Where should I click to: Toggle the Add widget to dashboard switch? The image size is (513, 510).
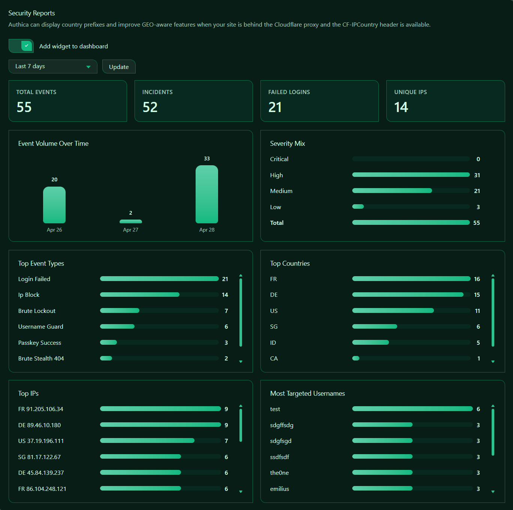coord(21,46)
